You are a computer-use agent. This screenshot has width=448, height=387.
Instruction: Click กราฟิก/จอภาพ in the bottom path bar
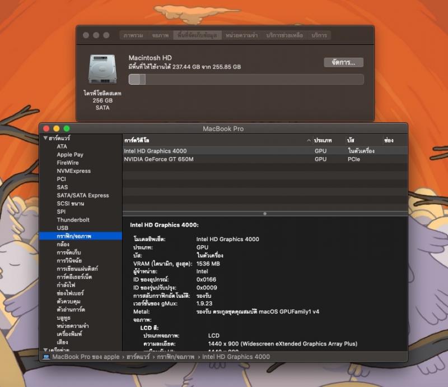[176, 357]
